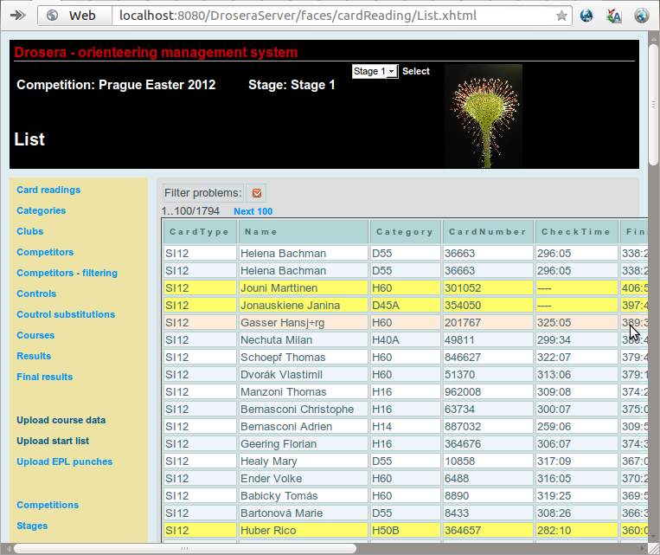The width and height of the screenshot is (660, 555).
Task: Click the Web globe identity icon
Action: click(52, 16)
